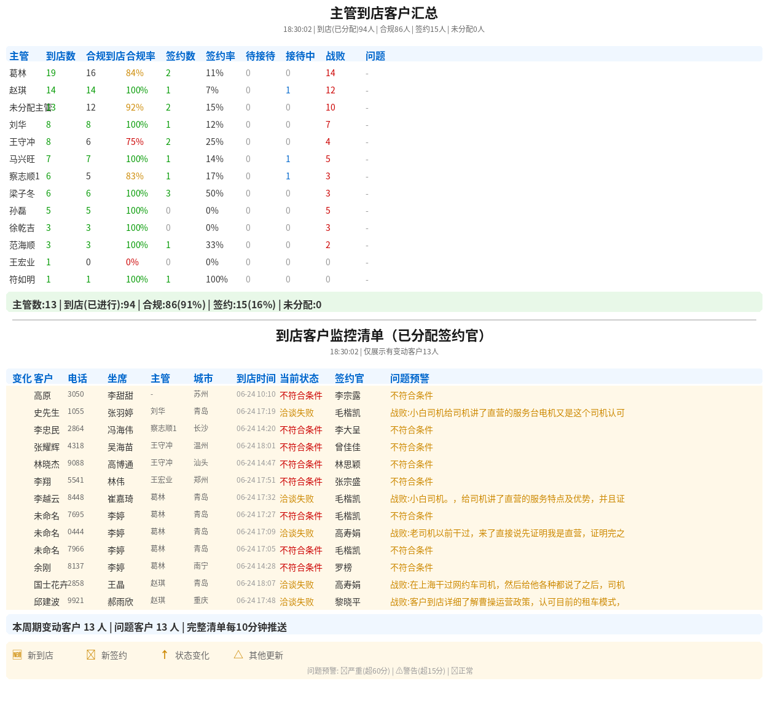
Task: Click the 到店数 column header
Action: pos(61,56)
